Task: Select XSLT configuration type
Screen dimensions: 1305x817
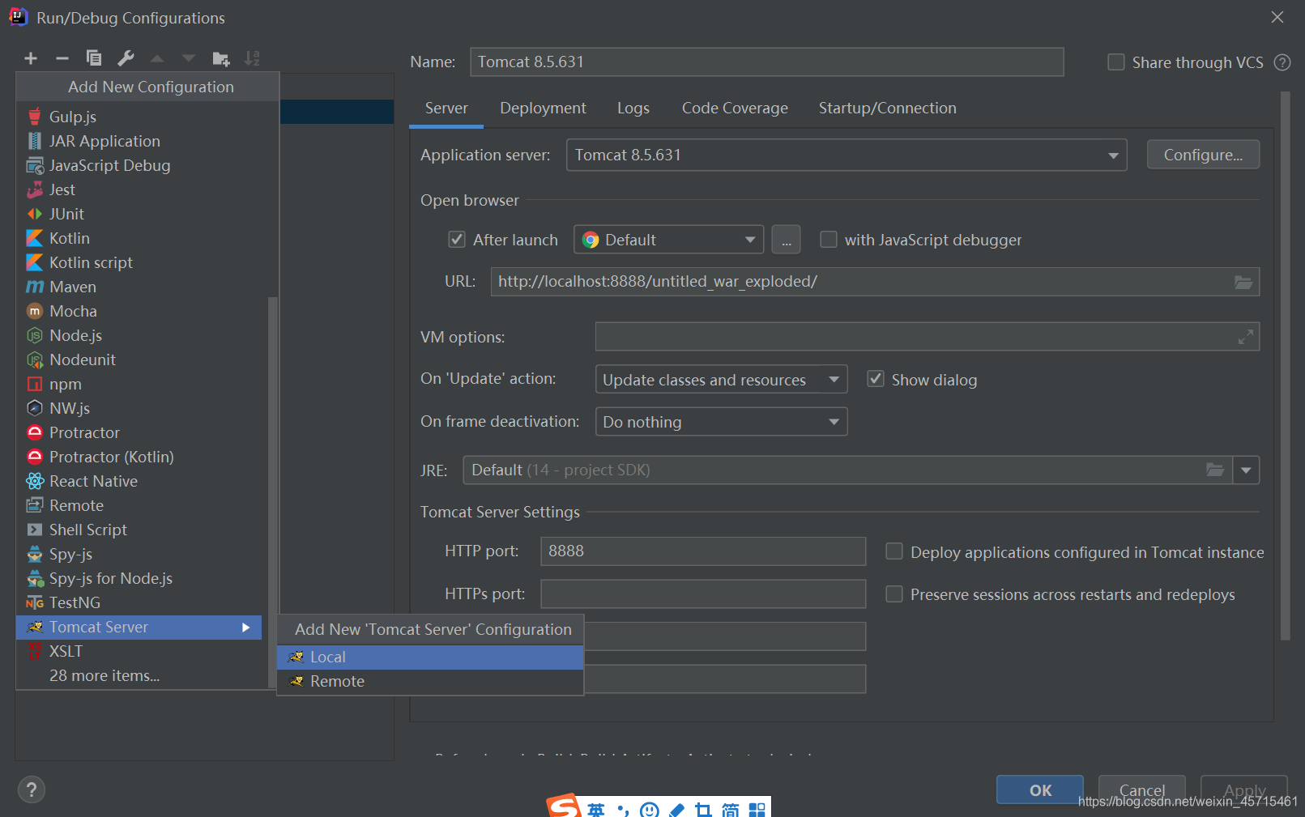Action: click(x=139, y=651)
